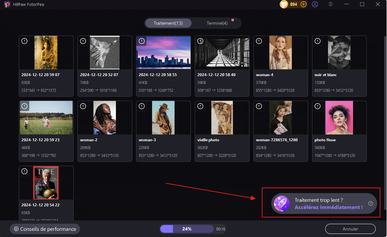Click the 894 credits counter
387x237 pixels.
click(x=294, y=4)
